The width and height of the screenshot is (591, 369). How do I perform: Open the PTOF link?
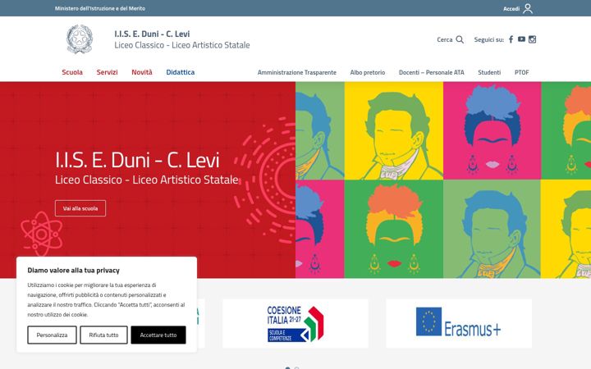coord(522,72)
